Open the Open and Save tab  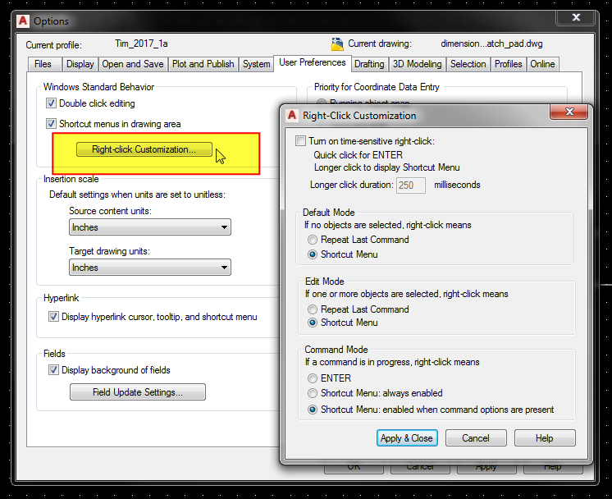click(x=133, y=64)
